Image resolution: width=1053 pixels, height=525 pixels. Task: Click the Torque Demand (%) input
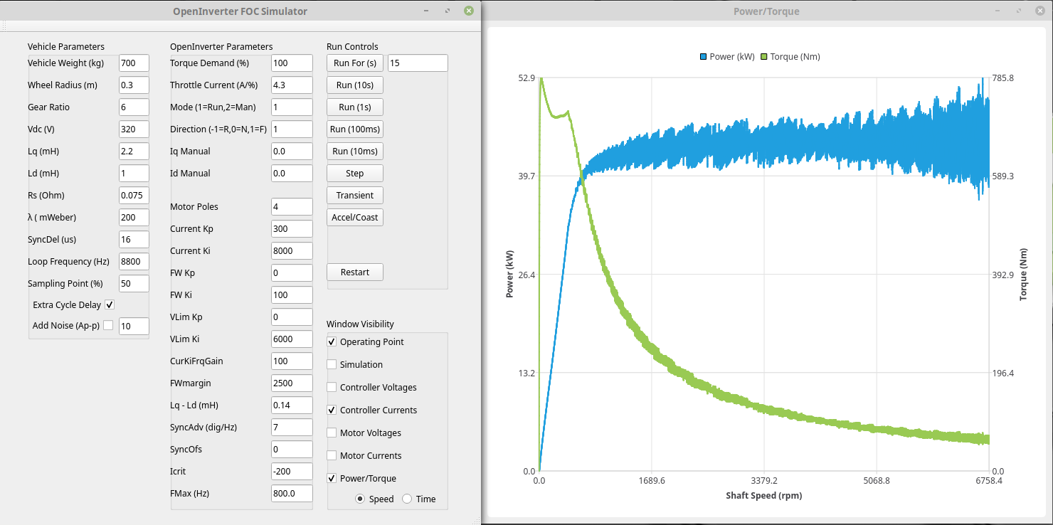coord(292,63)
